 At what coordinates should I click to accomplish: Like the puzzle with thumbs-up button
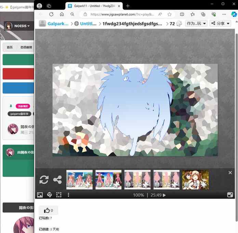point(48,210)
